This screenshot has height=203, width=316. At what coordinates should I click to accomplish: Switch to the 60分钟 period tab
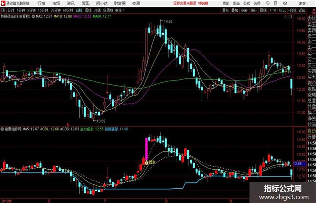click(x=68, y=10)
